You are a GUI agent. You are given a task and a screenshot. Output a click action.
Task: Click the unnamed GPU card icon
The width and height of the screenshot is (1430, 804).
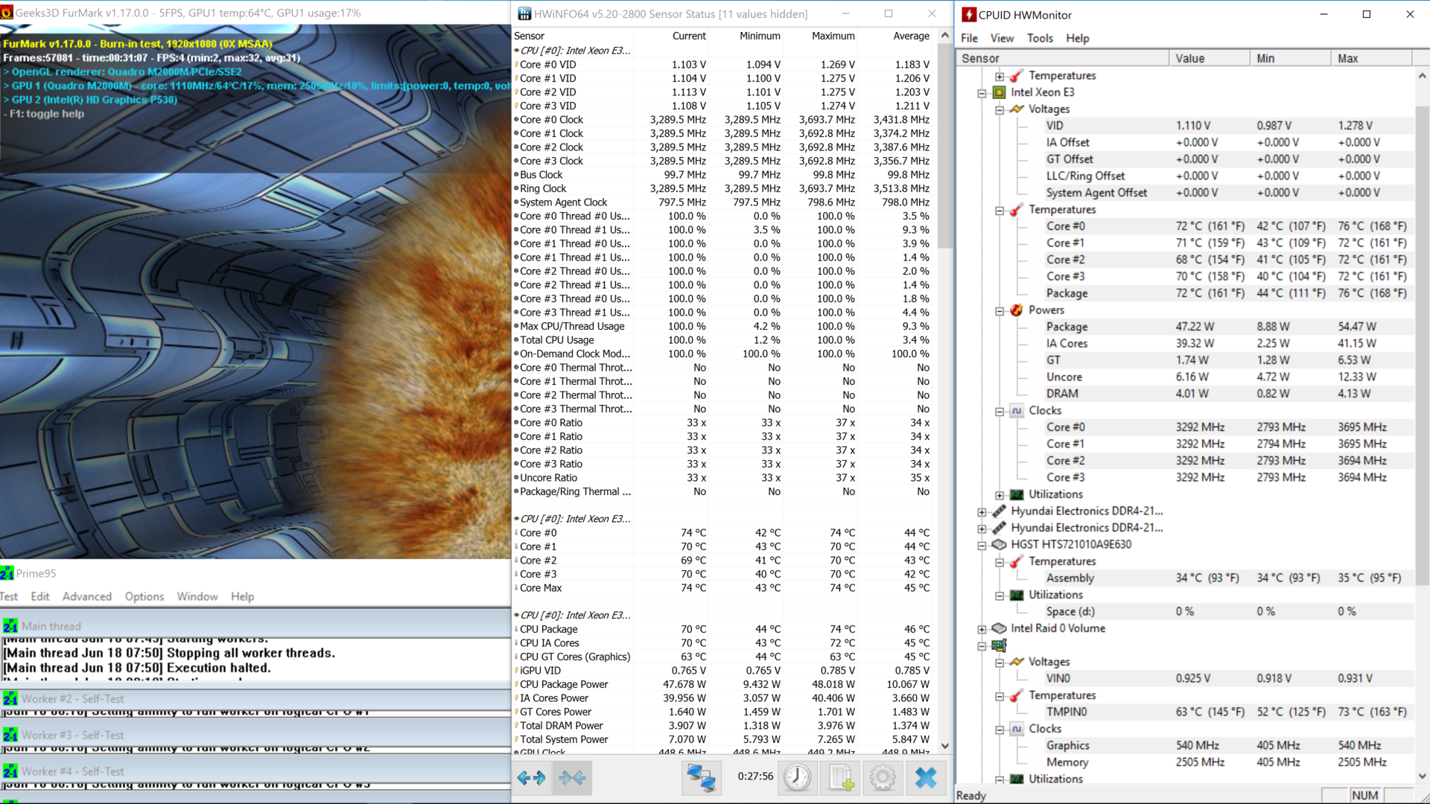click(1000, 645)
